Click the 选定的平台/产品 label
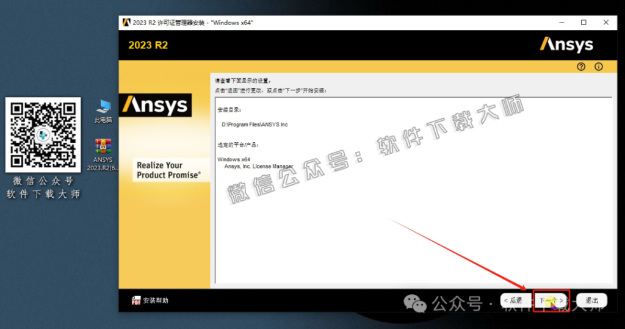625x329 pixels. point(238,145)
